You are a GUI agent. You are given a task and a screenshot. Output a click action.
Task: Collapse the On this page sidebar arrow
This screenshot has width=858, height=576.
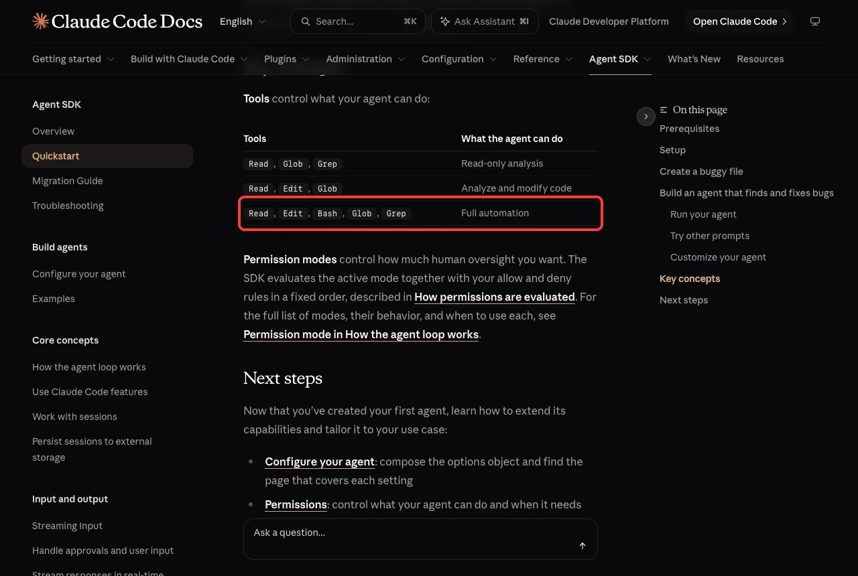tap(646, 117)
